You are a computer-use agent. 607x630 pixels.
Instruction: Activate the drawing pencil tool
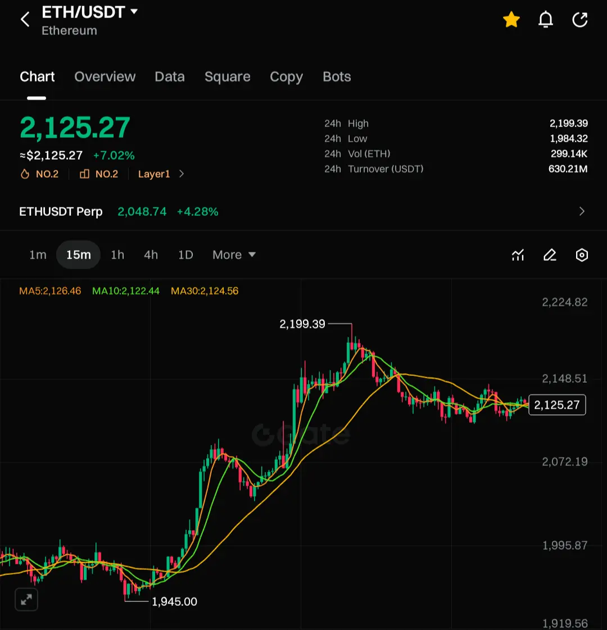click(550, 255)
